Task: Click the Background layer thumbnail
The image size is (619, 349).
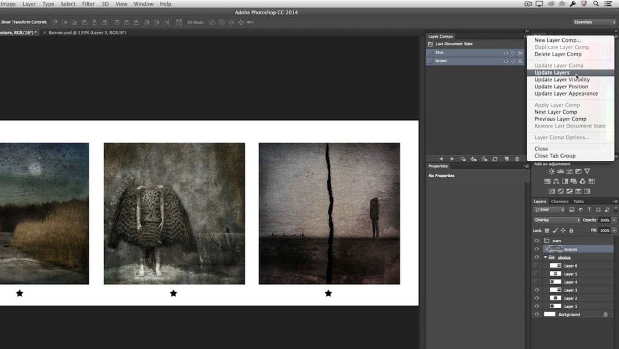Action: click(550, 314)
